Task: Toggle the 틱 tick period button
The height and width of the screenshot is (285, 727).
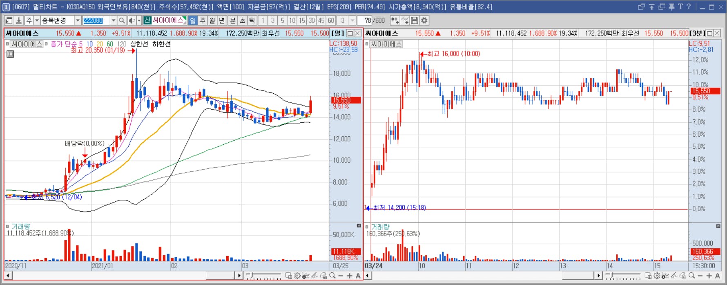Action: (252, 20)
